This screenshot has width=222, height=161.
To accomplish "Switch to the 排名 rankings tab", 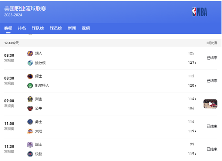I will point(22,28).
